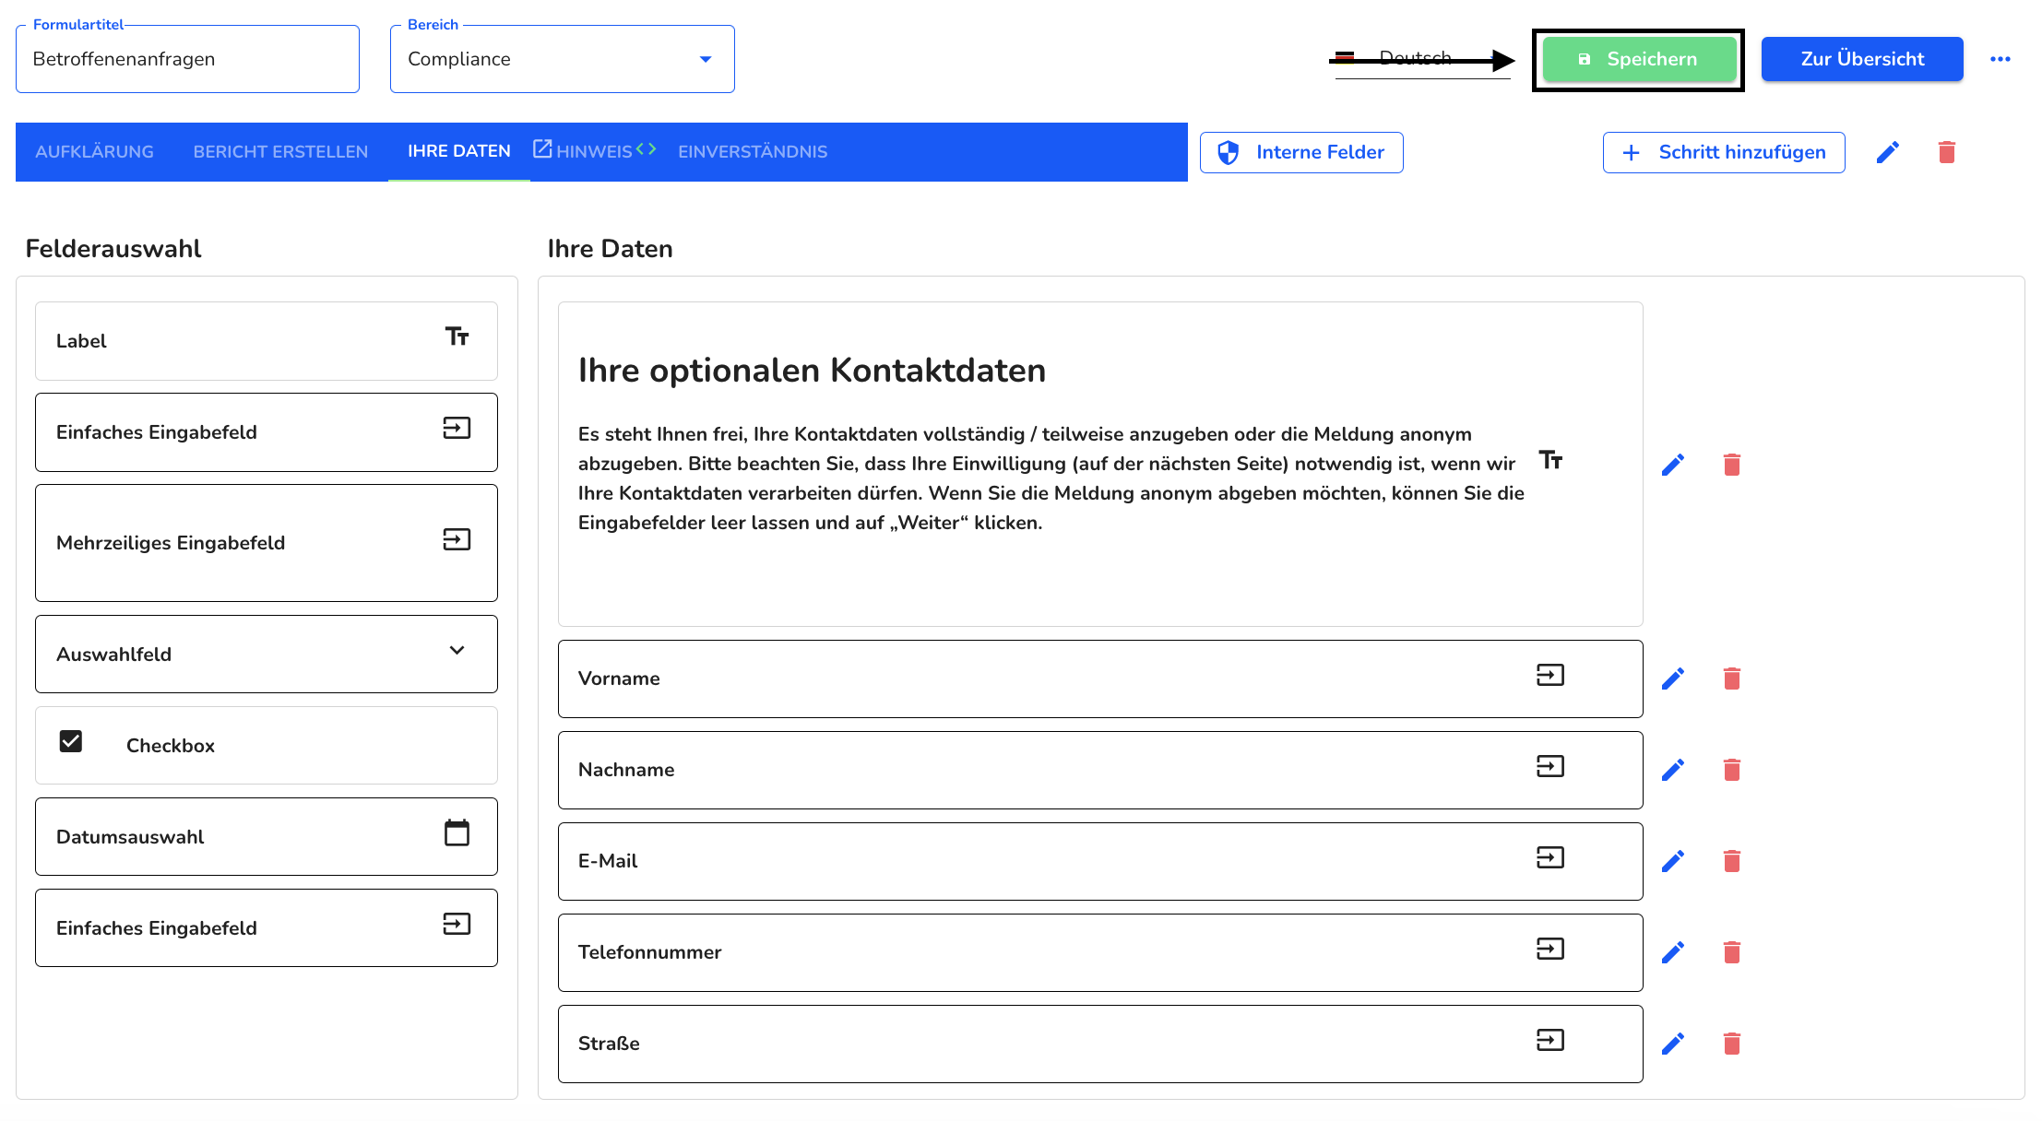
Task: Switch to the AUFKLÄRUNG tab
Action: [x=95, y=152]
